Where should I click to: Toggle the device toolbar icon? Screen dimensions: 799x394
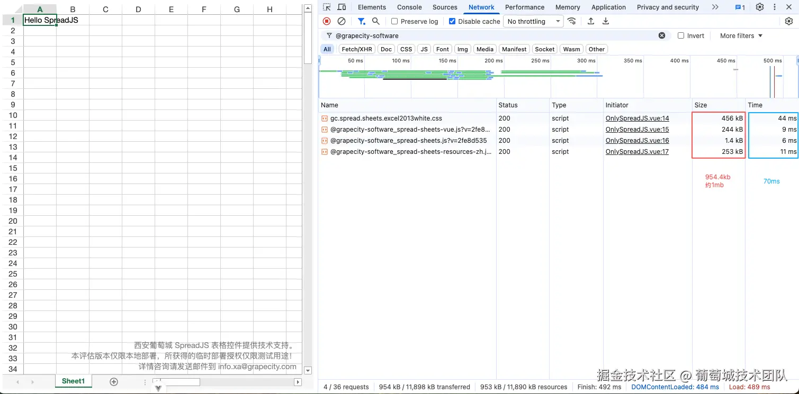(342, 7)
